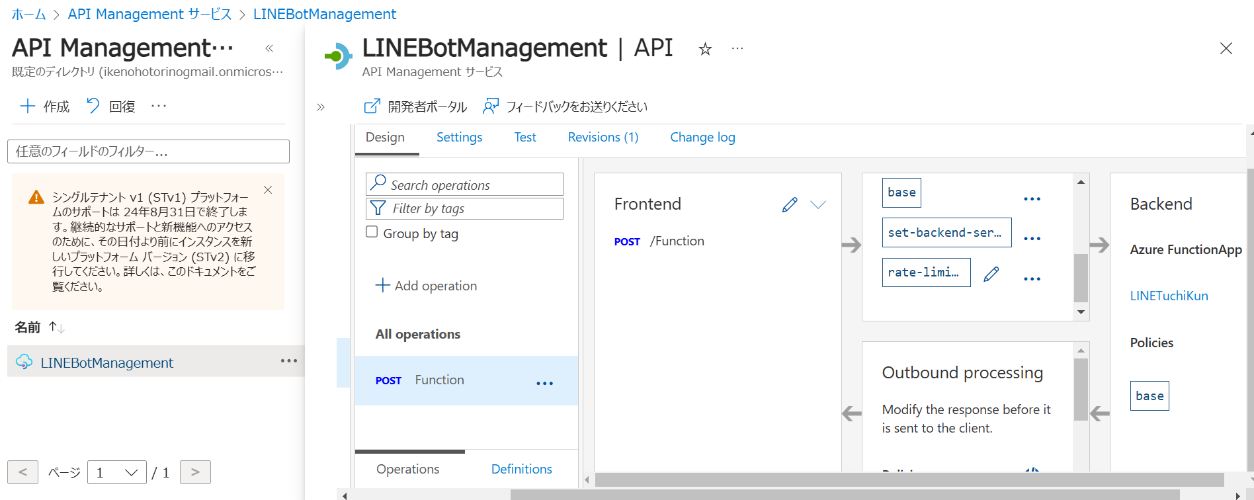Open the ellipsis menu for the inbound base policy

pos(1032,199)
